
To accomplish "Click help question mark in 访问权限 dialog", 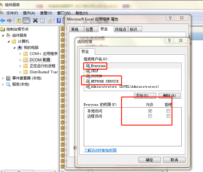I will [x=169, y=40].
